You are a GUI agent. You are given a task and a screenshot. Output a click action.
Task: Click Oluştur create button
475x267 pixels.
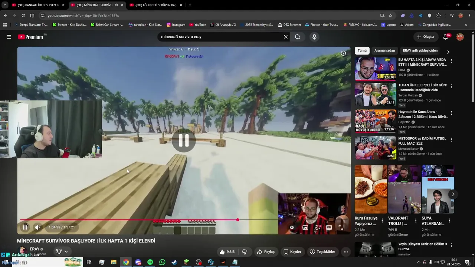click(425, 37)
